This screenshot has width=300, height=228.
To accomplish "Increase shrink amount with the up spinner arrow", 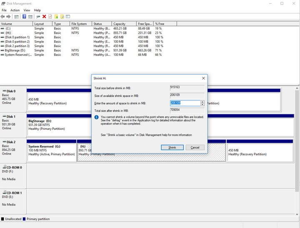I will [x=202, y=102].
